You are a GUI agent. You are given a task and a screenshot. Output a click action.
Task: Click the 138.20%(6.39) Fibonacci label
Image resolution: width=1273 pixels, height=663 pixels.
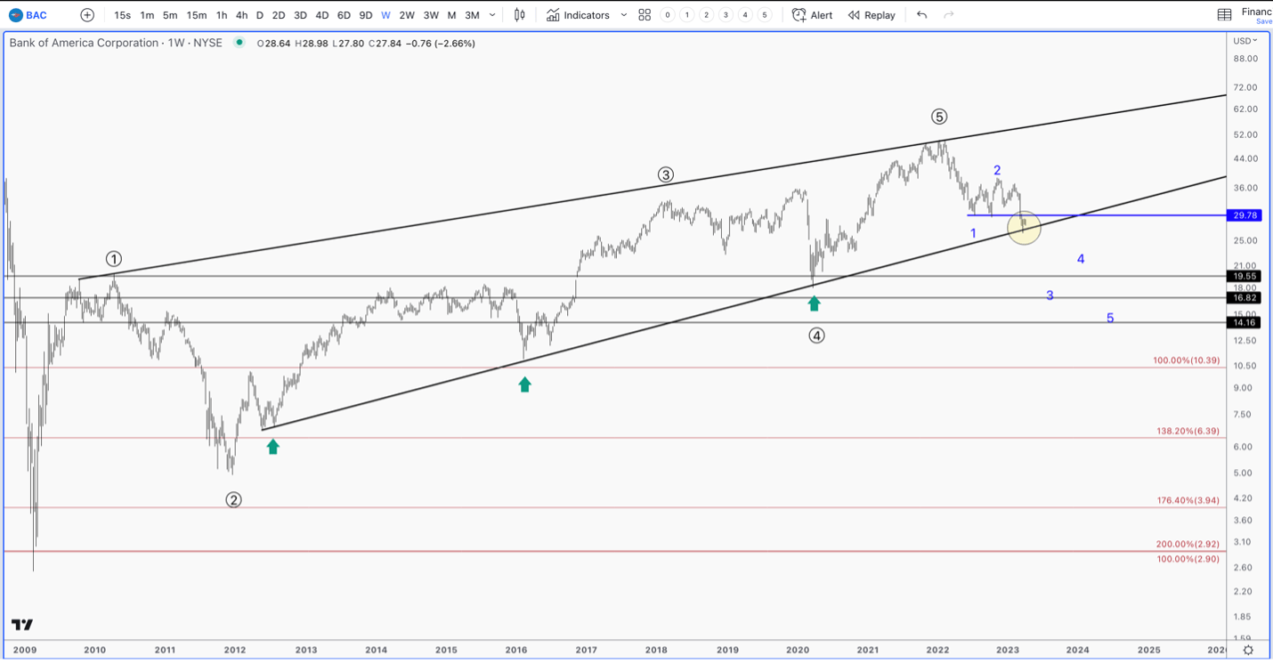click(x=1188, y=431)
